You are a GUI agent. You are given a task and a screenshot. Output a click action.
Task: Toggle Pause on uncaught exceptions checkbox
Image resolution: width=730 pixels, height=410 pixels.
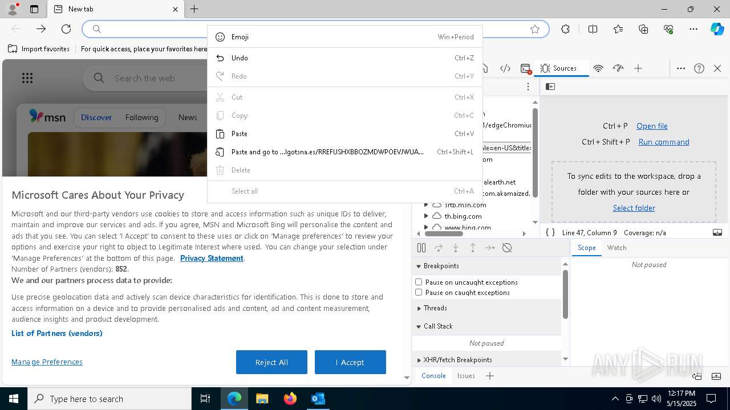(x=419, y=282)
